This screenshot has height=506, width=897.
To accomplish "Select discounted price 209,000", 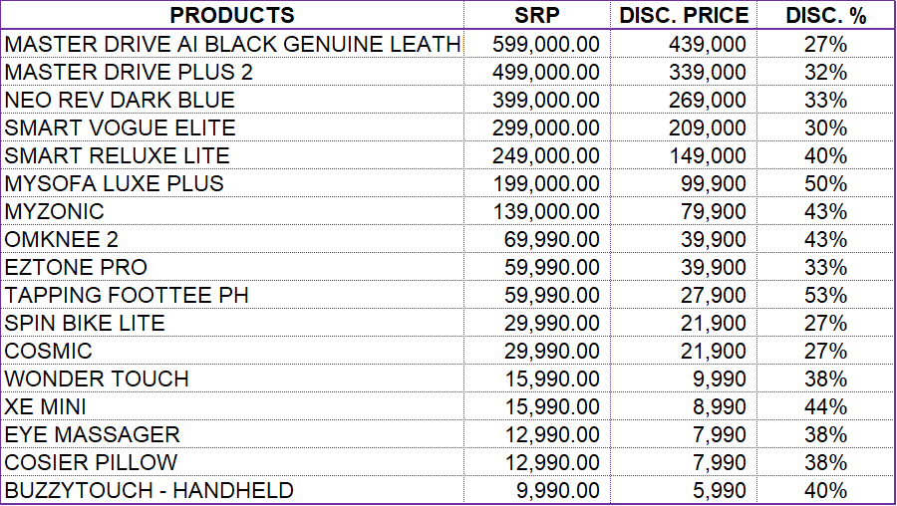I will [684, 127].
